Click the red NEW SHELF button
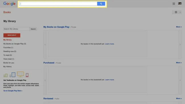 [x=12, y=35]
